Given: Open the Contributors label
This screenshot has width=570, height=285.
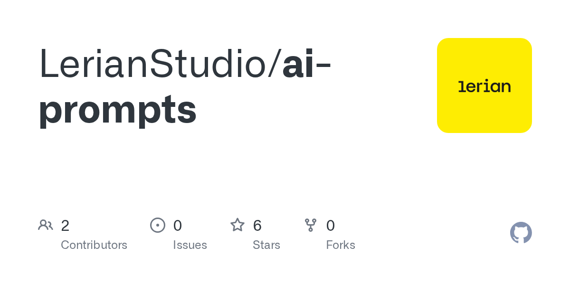Looking at the screenshot, I should (x=94, y=245).
